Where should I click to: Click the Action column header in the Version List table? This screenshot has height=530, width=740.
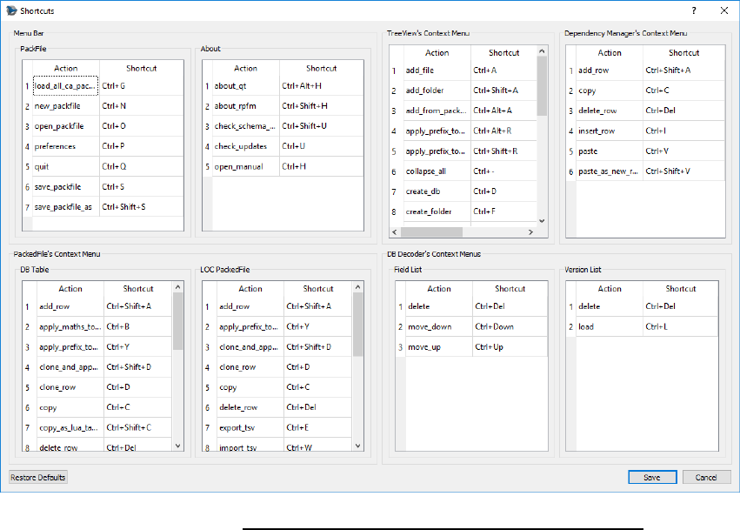pyautogui.click(x=610, y=289)
